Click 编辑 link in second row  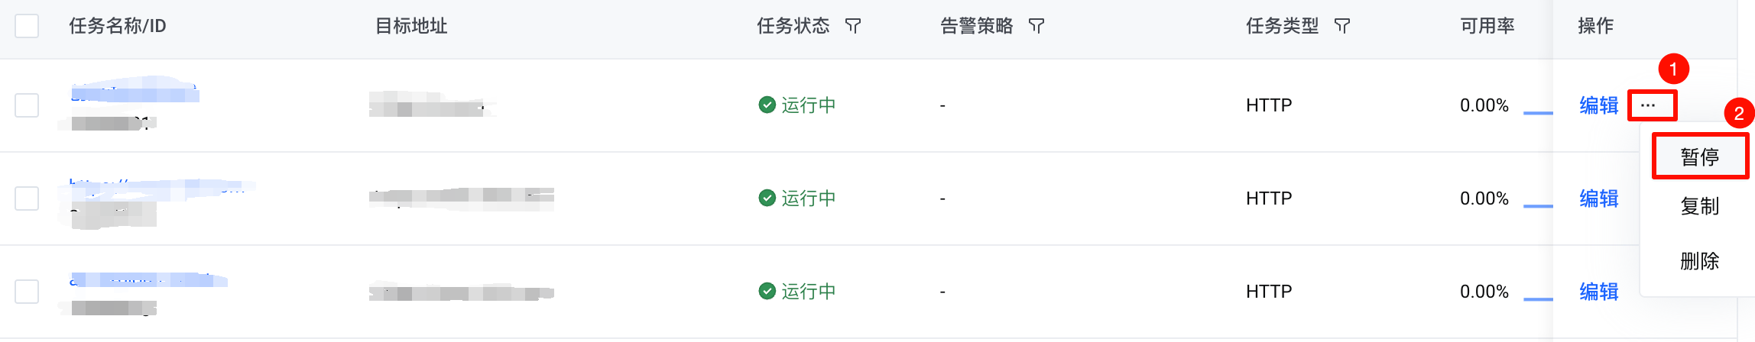1599,198
